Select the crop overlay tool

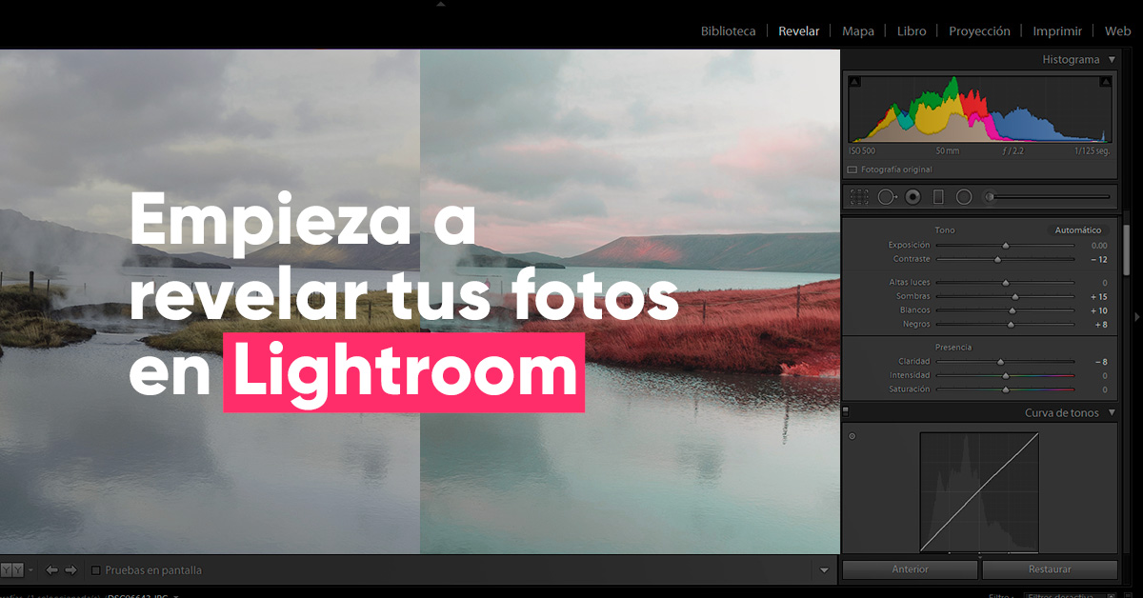[x=859, y=197]
